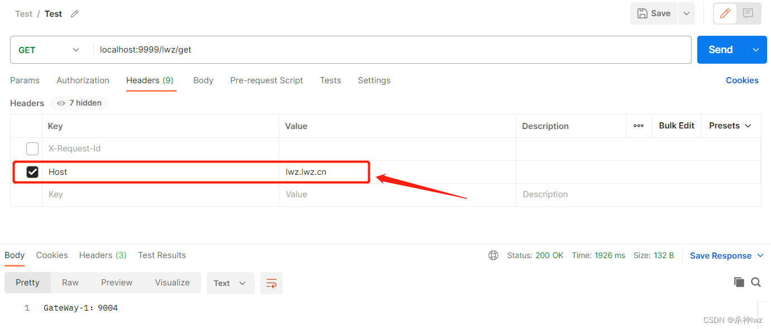The height and width of the screenshot is (329, 771).
Task: Toggle 7 hidden headers eye badge
Action: point(79,103)
